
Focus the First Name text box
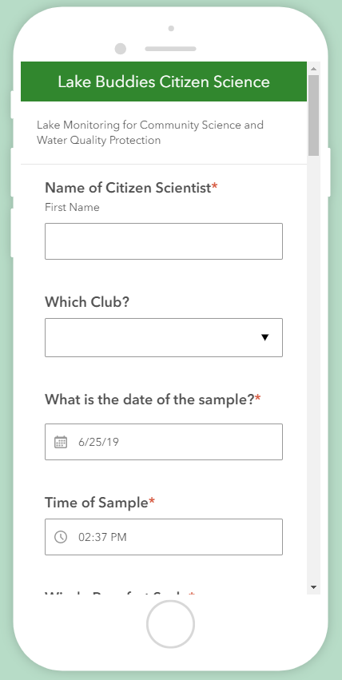point(164,241)
